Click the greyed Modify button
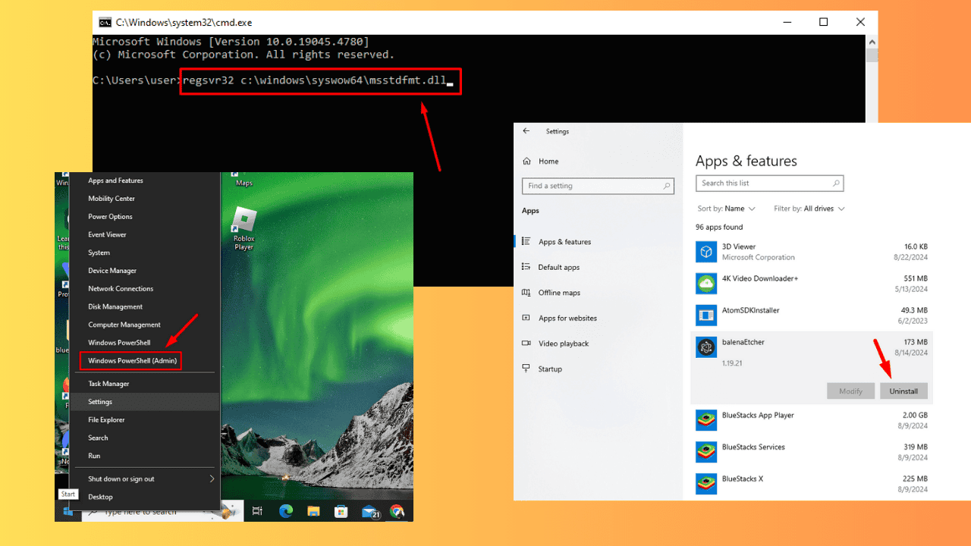The image size is (971, 546). click(850, 391)
